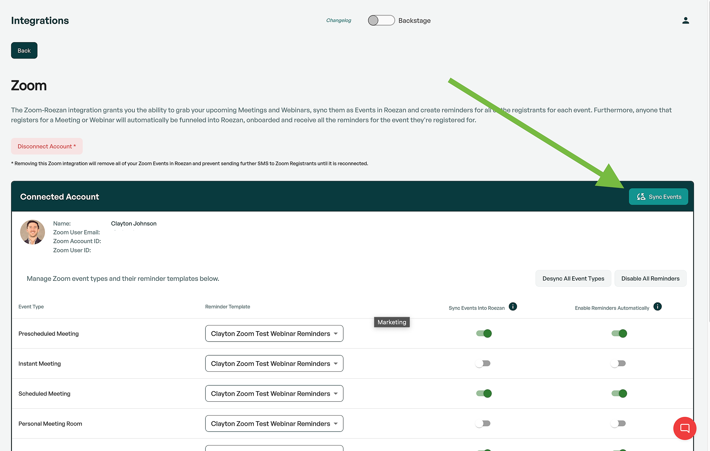
Task: Click the Sync Events button
Action: 658,197
